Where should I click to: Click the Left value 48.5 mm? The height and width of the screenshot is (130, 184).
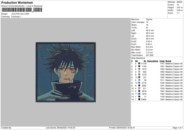[x=150, y=30]
